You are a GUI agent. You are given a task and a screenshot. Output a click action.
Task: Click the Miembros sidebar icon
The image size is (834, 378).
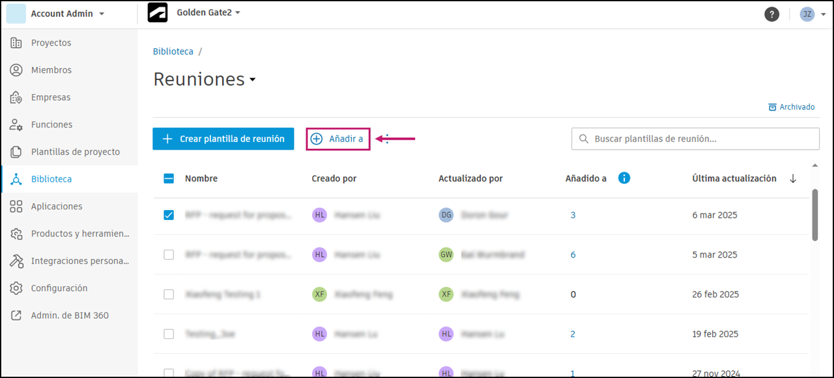point(17,70)
